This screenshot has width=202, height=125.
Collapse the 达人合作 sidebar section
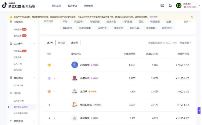point(34,44)
